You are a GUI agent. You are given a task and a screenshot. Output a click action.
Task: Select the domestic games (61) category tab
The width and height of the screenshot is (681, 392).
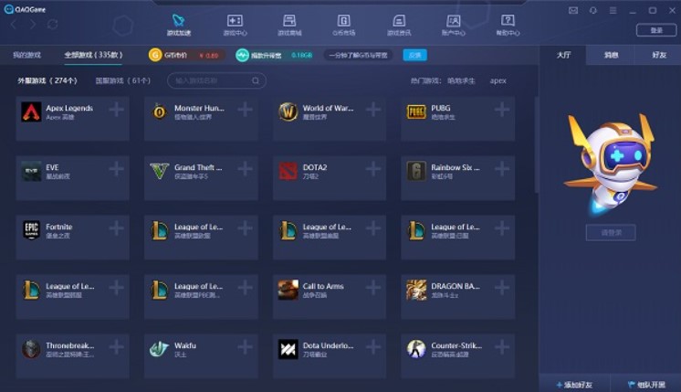123,80
